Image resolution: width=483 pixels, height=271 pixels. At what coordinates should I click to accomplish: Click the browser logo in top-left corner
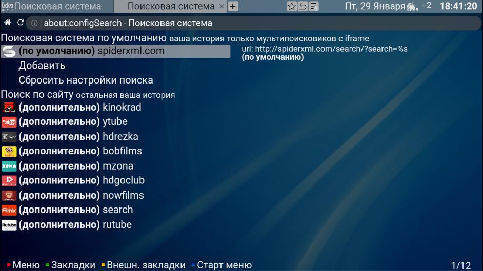tap(7, 6)
